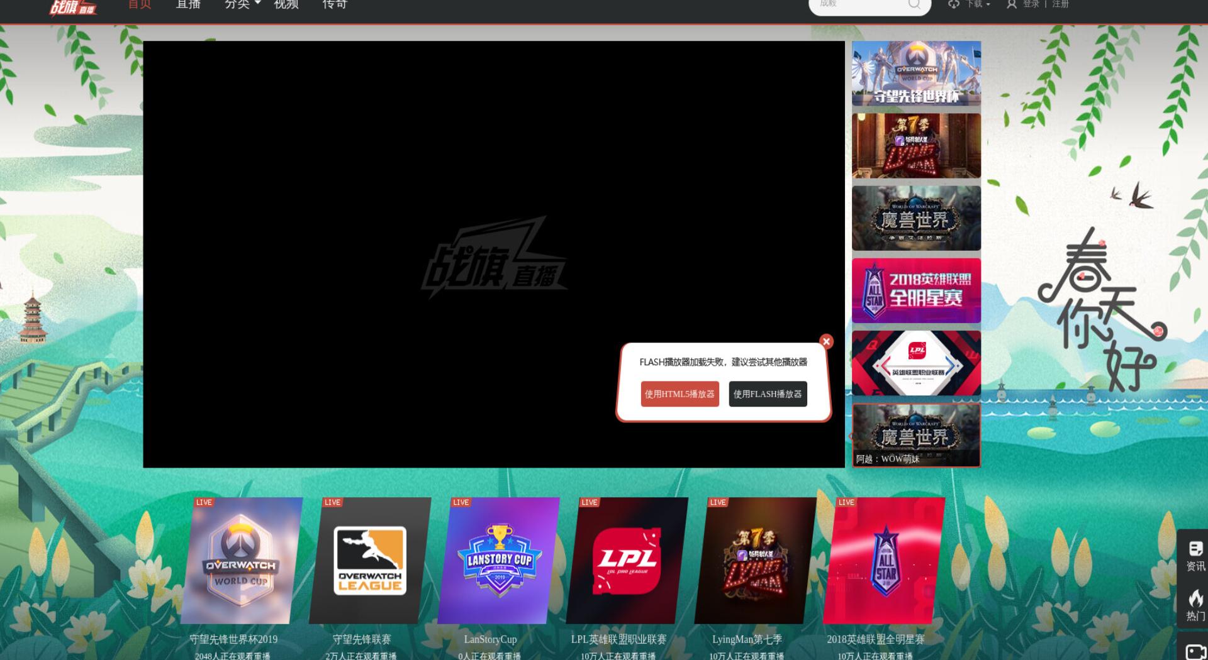Viewport: 1208px width, 660px height.
Task: Click the search magnifier icon
Action: coord(914,5)
